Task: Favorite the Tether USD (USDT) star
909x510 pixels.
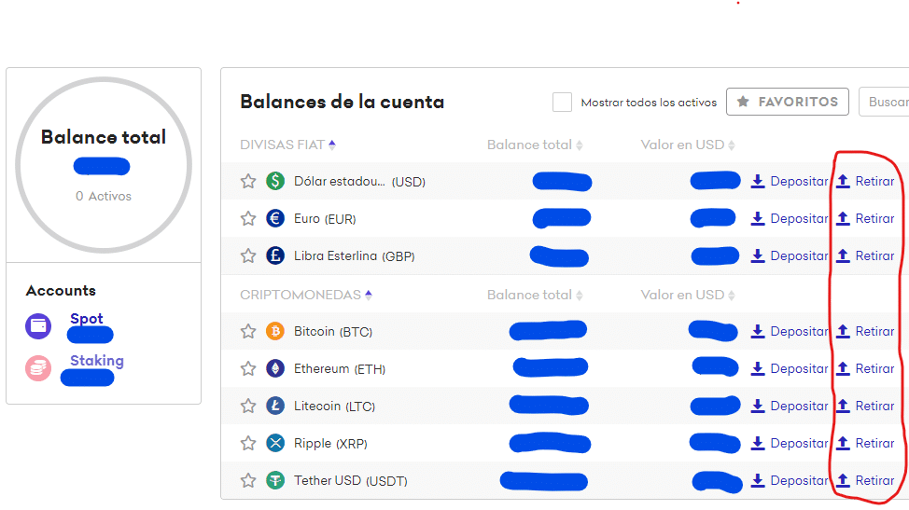Action: tap(248, 480)
